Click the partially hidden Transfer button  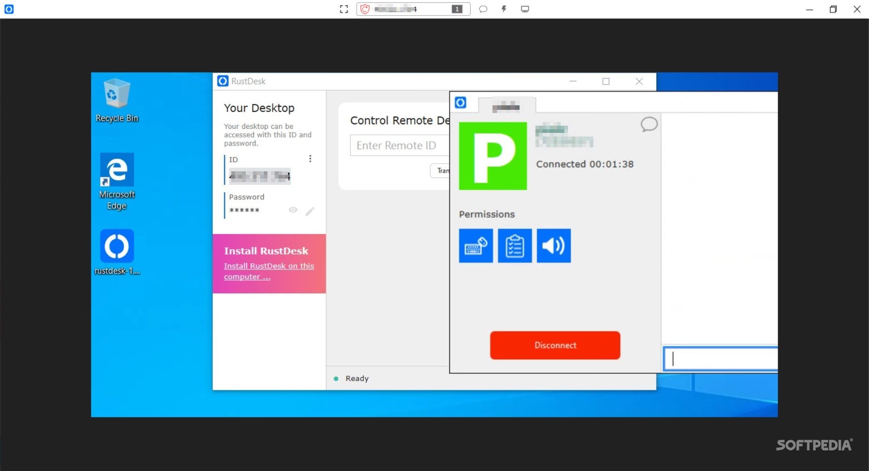[x=440, y=170]
